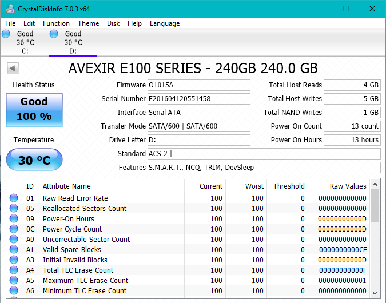Image resolution: width=386 pixels, height=303 pixels.
Task: Click the Raw Values column header
Action: point(339,186)
